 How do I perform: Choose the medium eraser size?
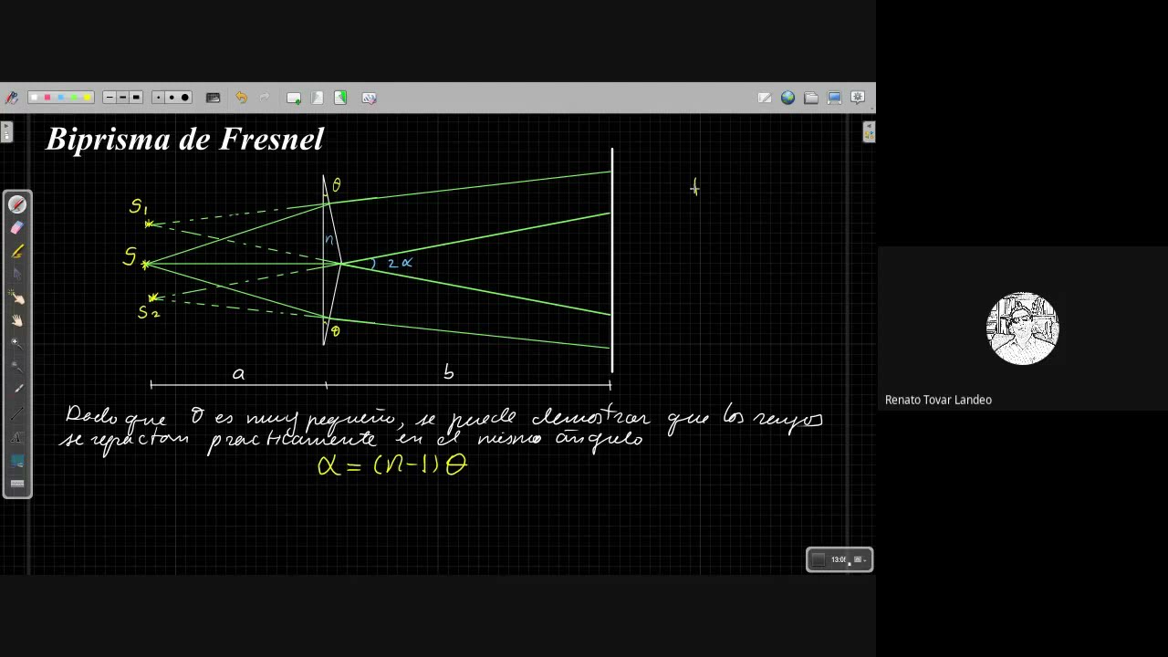172,98
